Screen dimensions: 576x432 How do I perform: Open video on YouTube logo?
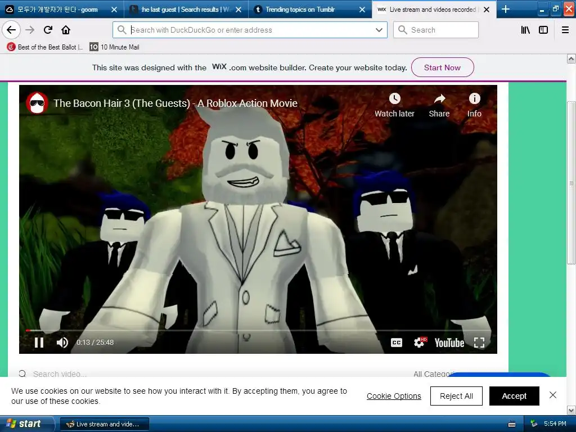click(x=449, y=343)
